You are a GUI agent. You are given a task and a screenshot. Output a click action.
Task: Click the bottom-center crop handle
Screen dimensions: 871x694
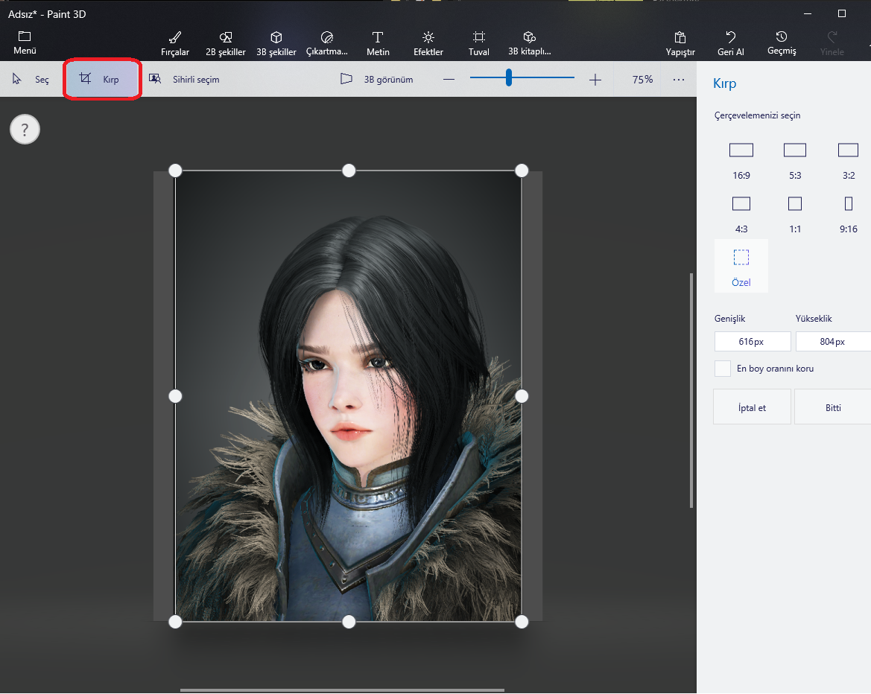pos(348,622)
